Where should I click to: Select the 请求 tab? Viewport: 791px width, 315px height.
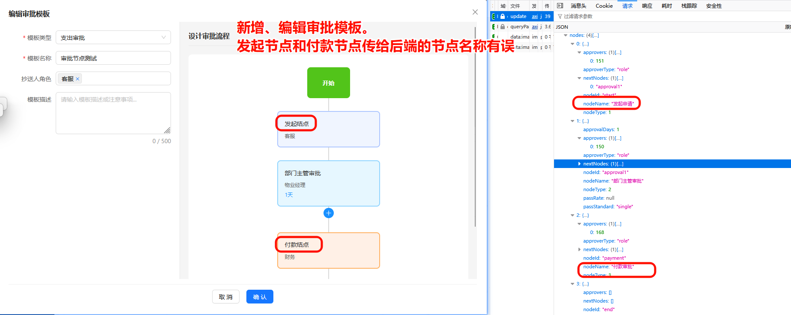[x=627, y=6]
